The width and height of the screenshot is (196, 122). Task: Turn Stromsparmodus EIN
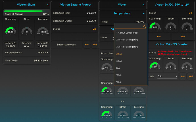[87, 44]
